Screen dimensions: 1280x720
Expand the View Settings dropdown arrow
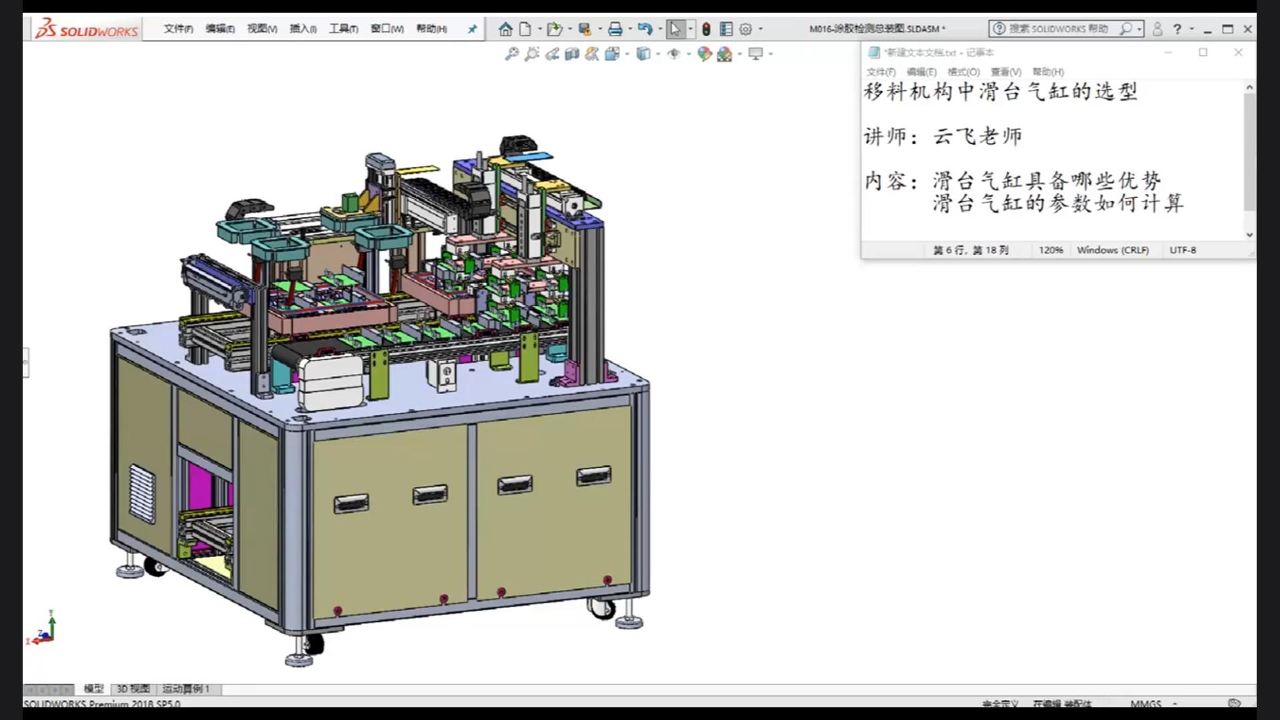tap(771, 54)
